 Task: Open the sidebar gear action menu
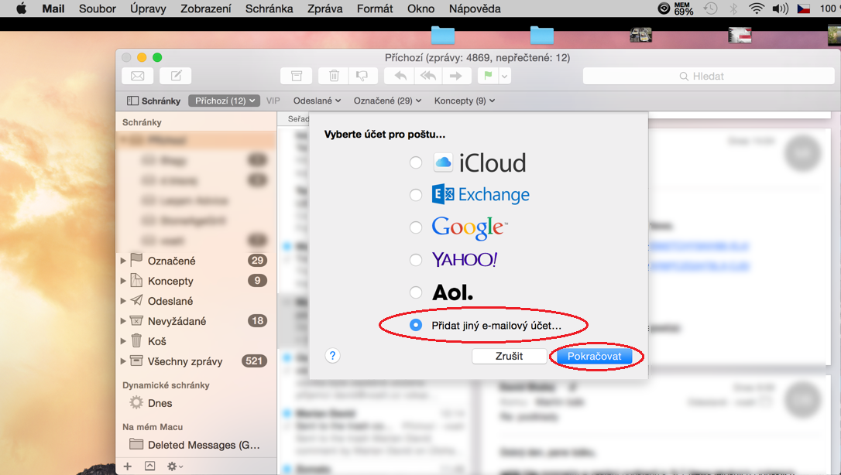(175, 466)
